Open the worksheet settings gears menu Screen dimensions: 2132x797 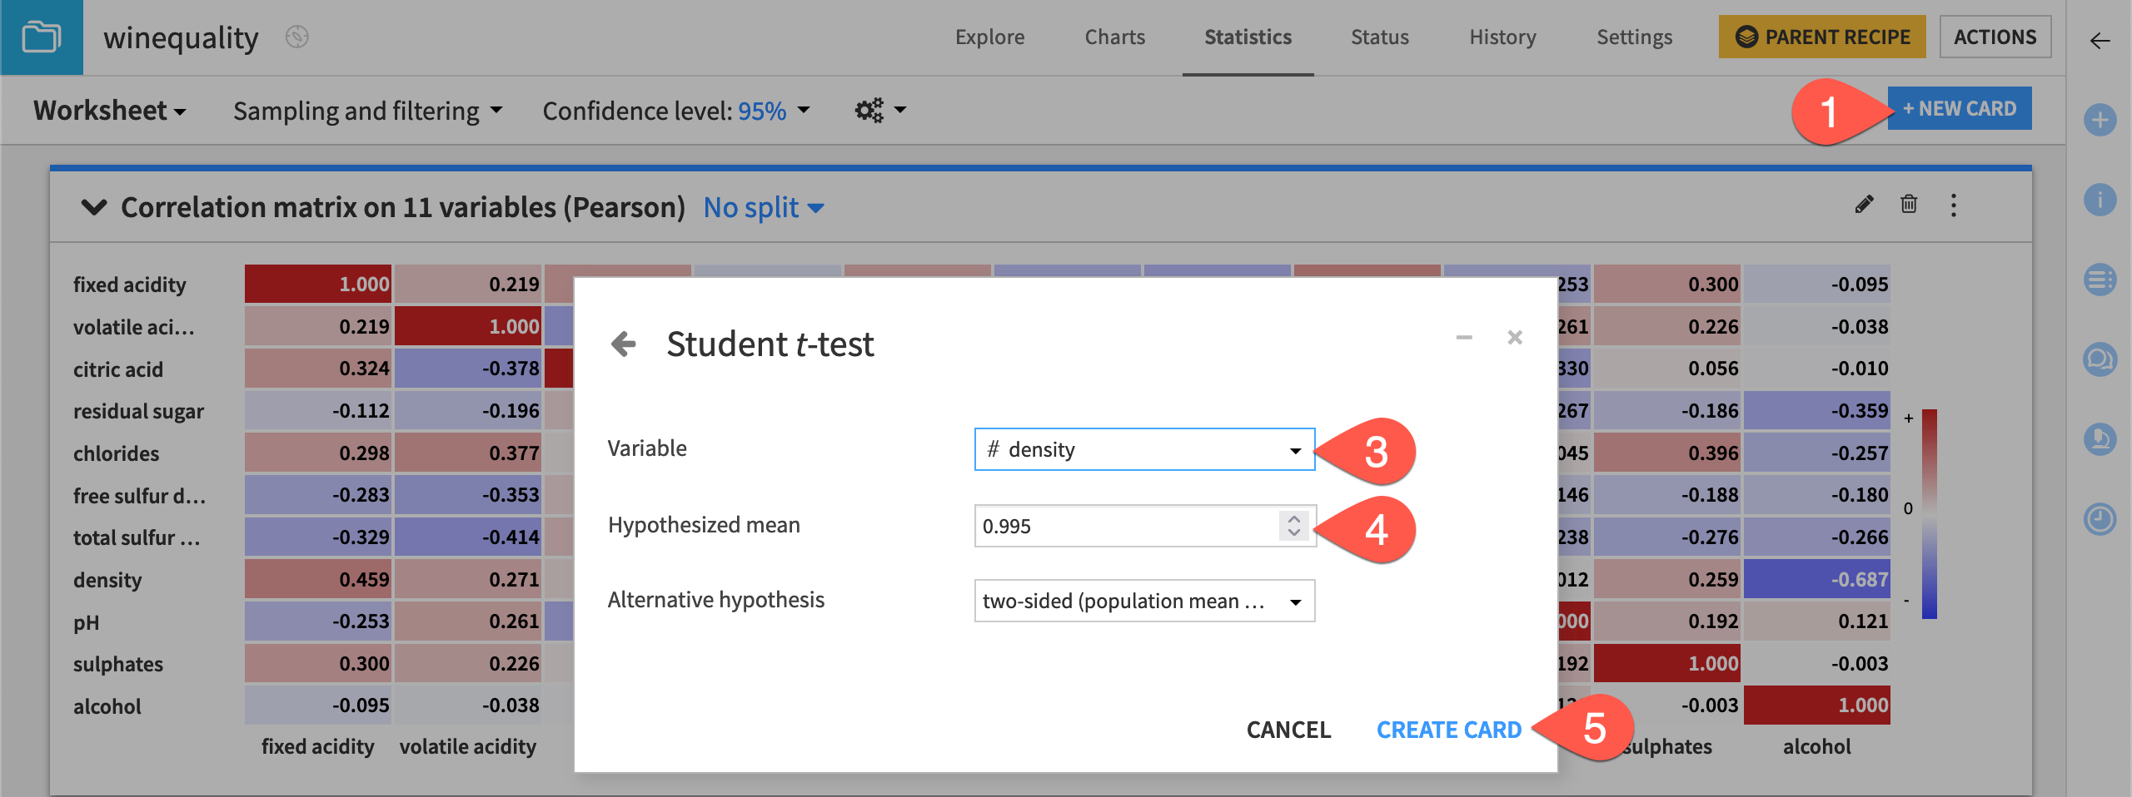[879, 110]
